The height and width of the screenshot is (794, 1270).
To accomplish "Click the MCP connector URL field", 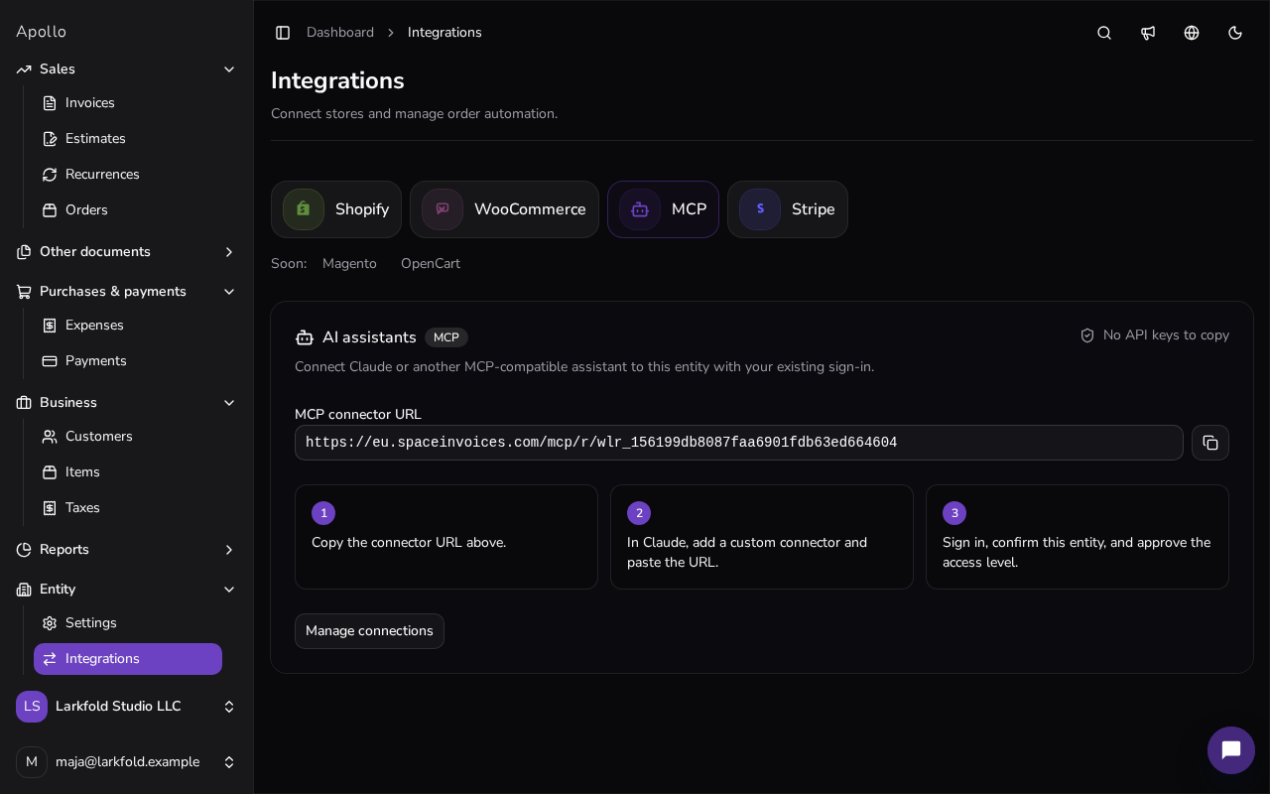I will click(739, 443).
